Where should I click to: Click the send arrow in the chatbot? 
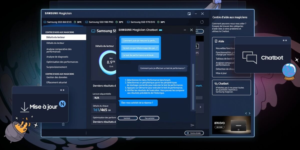coord(192,125)
